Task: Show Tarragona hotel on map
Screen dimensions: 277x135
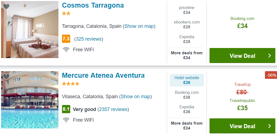Action: [x=139, y=26]
